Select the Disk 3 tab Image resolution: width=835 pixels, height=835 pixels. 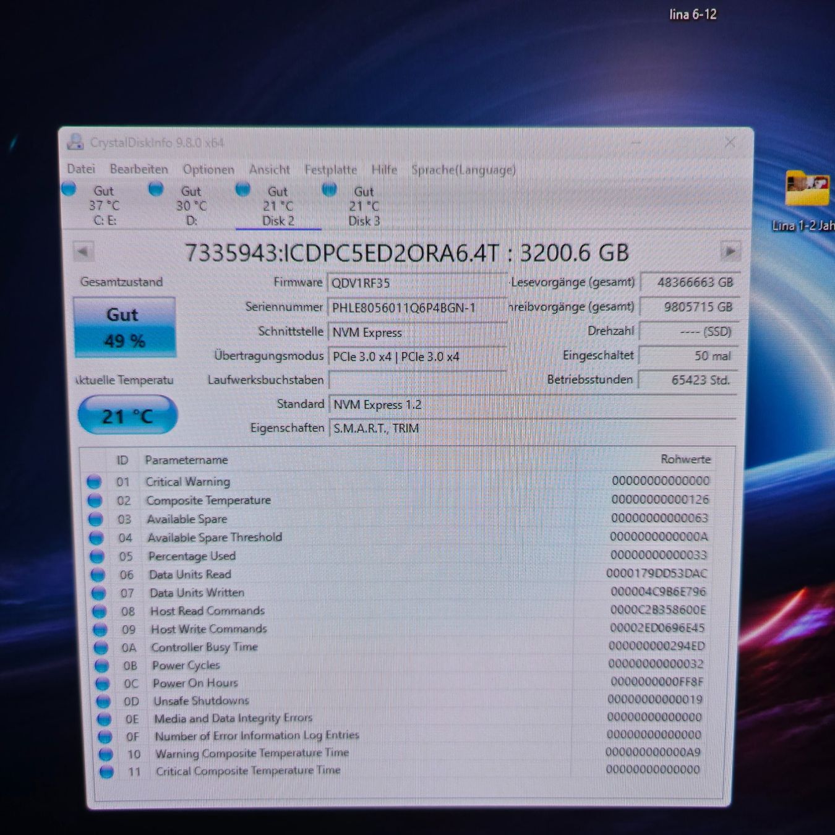(364, 206)
